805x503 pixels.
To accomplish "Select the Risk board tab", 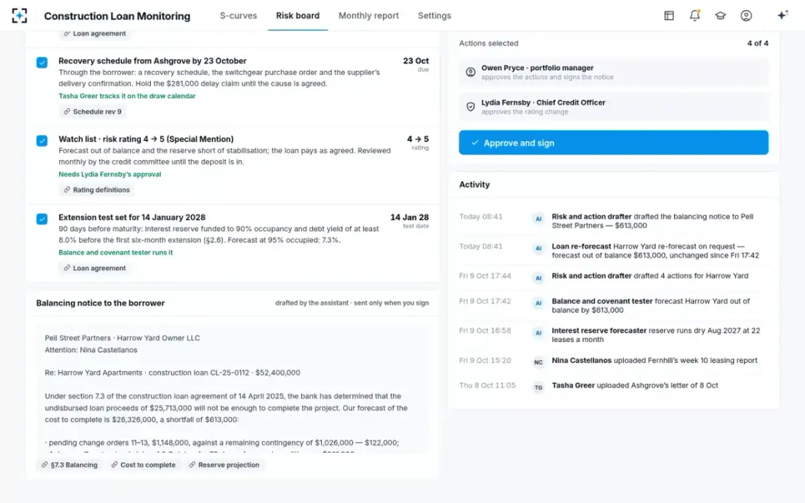I will [x=298, y=15].
